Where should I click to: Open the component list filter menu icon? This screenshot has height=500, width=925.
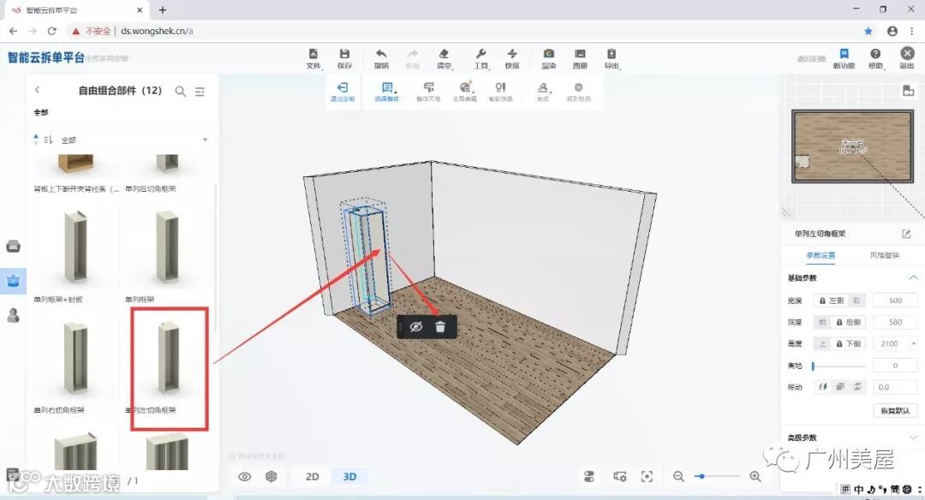(x=200, y=92)
